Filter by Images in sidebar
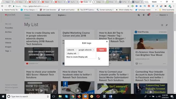Viewport: 176px width, 99px height. (x=8, y=47)
